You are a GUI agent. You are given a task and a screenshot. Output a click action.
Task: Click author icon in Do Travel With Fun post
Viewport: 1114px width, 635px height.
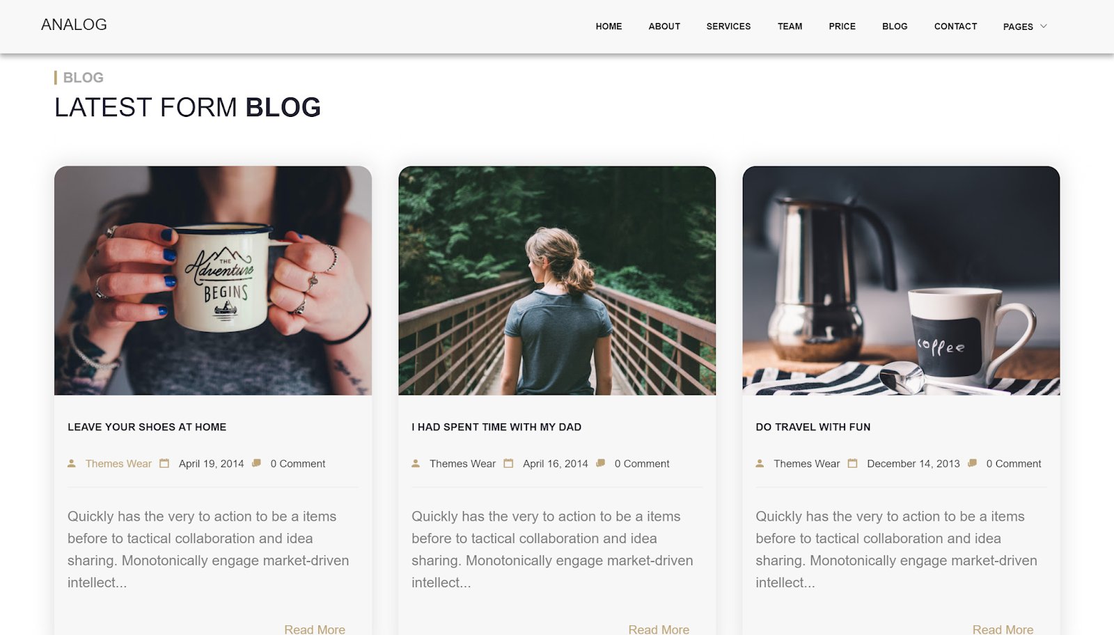tap(760, 464)
